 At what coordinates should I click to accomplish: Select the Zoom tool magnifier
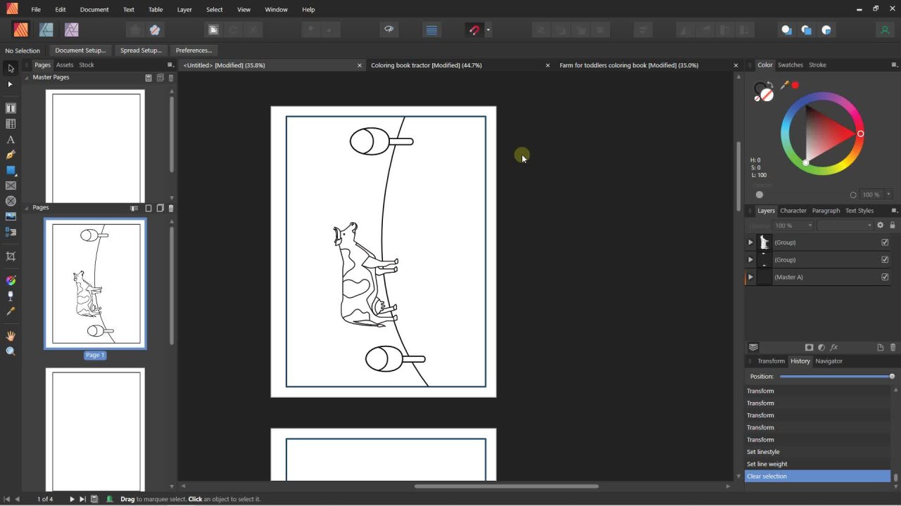pos(11,351)
